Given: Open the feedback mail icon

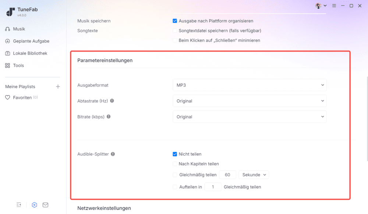Looking at the screenshot, I should point(45,205).
